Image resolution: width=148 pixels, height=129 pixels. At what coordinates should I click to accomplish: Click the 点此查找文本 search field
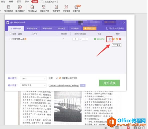(x=50, y=2)
